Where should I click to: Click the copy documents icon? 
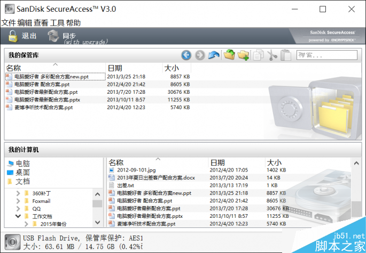pyautogui.click(x=259, y=55)
